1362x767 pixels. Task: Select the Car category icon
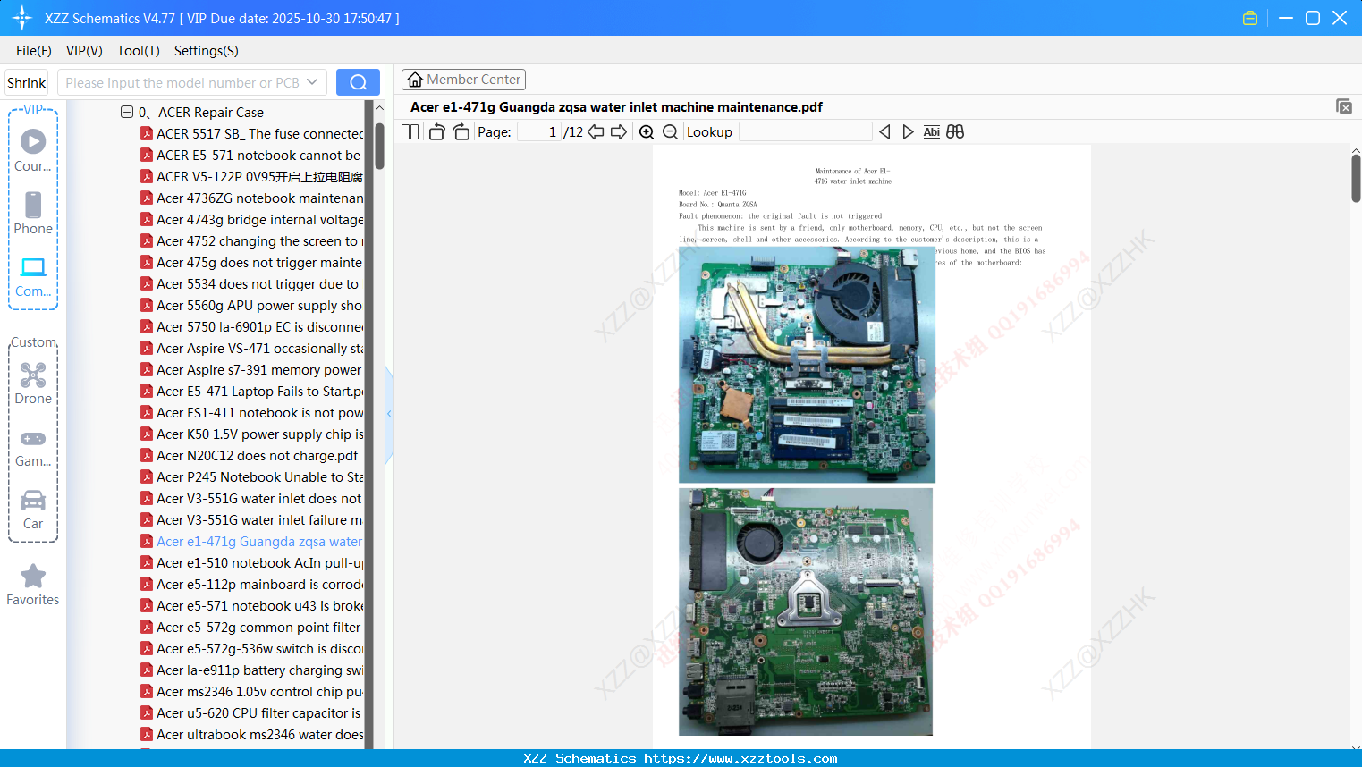pos(33,509)
